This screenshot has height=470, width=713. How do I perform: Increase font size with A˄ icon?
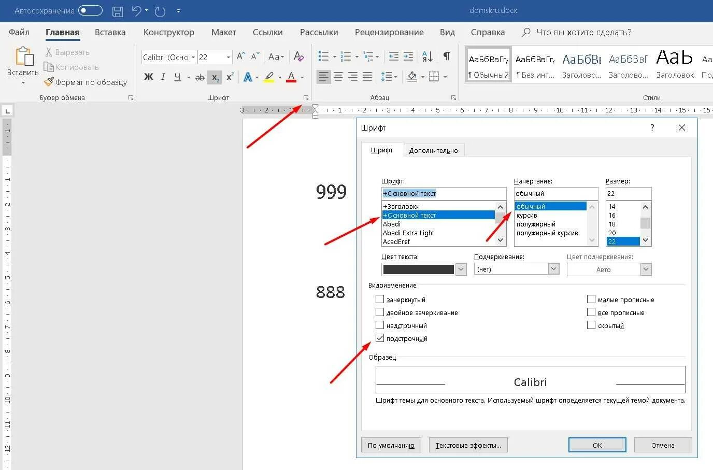click(241, 56)
